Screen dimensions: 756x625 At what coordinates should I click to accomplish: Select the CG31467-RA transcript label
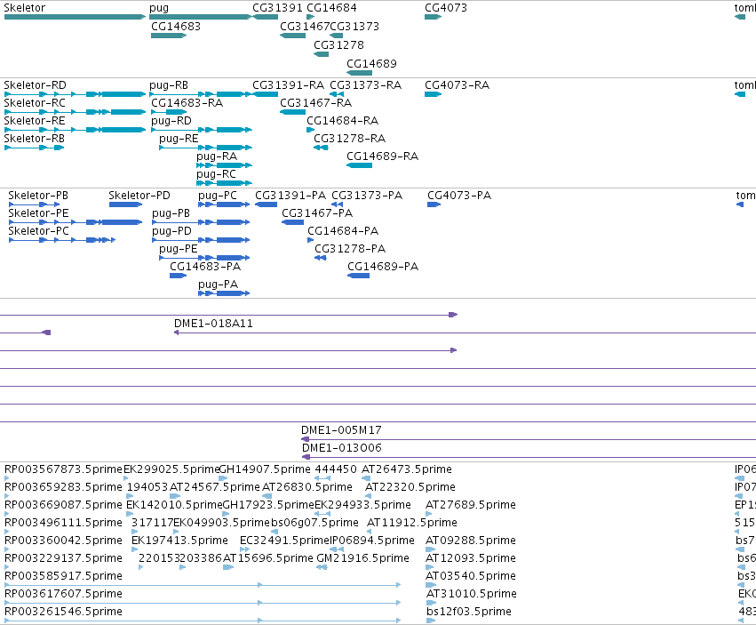tap(315, 103)
